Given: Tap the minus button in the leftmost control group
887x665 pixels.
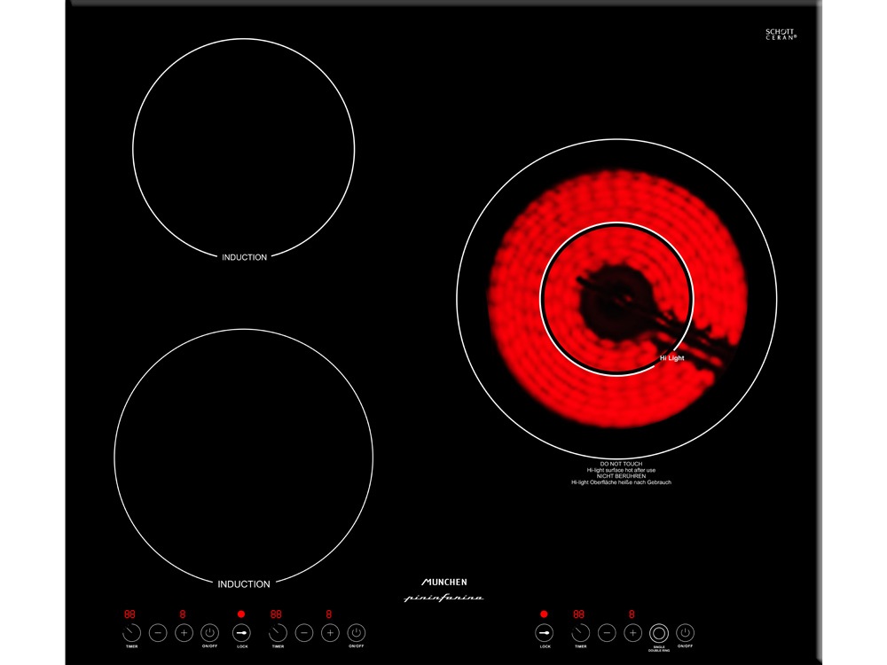Looking at the screenshot, I should tap(158, 633).
